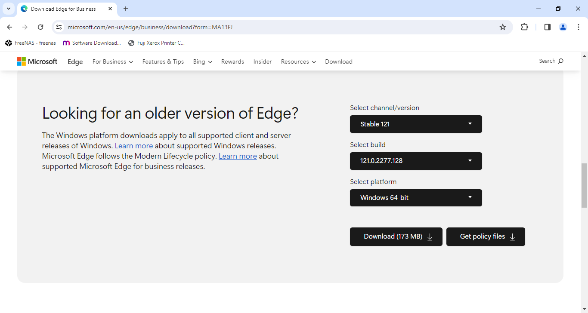Open the Windows 64-bit platform dropdown
588x313 pixels.
(x=415, y=197)
